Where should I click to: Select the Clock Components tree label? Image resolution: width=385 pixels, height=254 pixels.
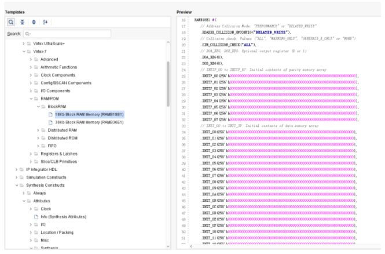point(58,75)
